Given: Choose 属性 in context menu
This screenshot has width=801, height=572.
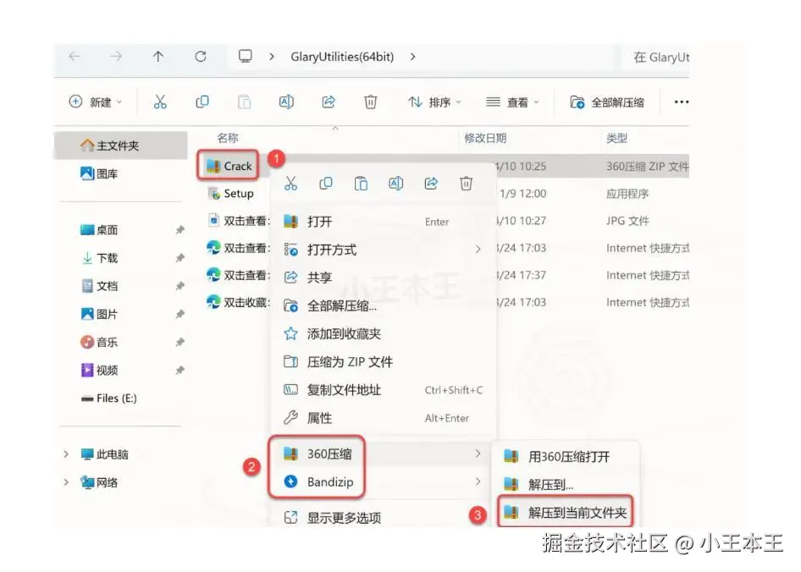Looking at the screenshot, I should (x=383, y=418).
